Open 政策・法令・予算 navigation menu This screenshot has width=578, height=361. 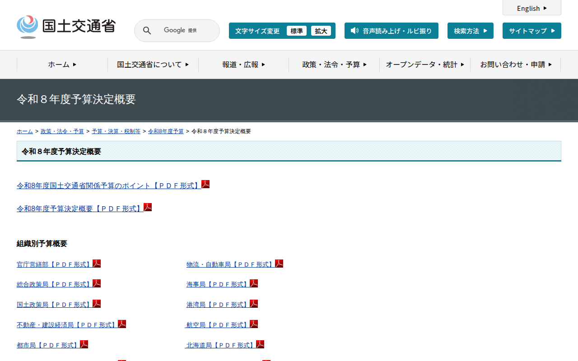coord(335,65)
